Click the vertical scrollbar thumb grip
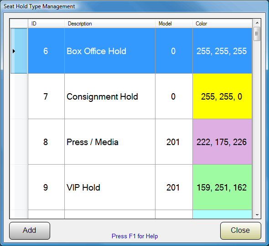The image size is (269, 246). (x=257, y=34)
